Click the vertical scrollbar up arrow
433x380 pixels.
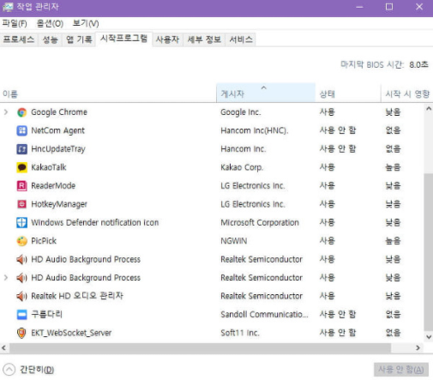tap(429, 109)
